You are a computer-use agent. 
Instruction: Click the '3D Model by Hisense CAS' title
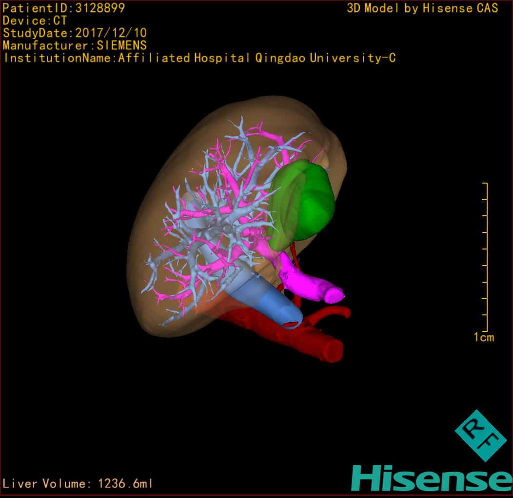coord(422,8)
